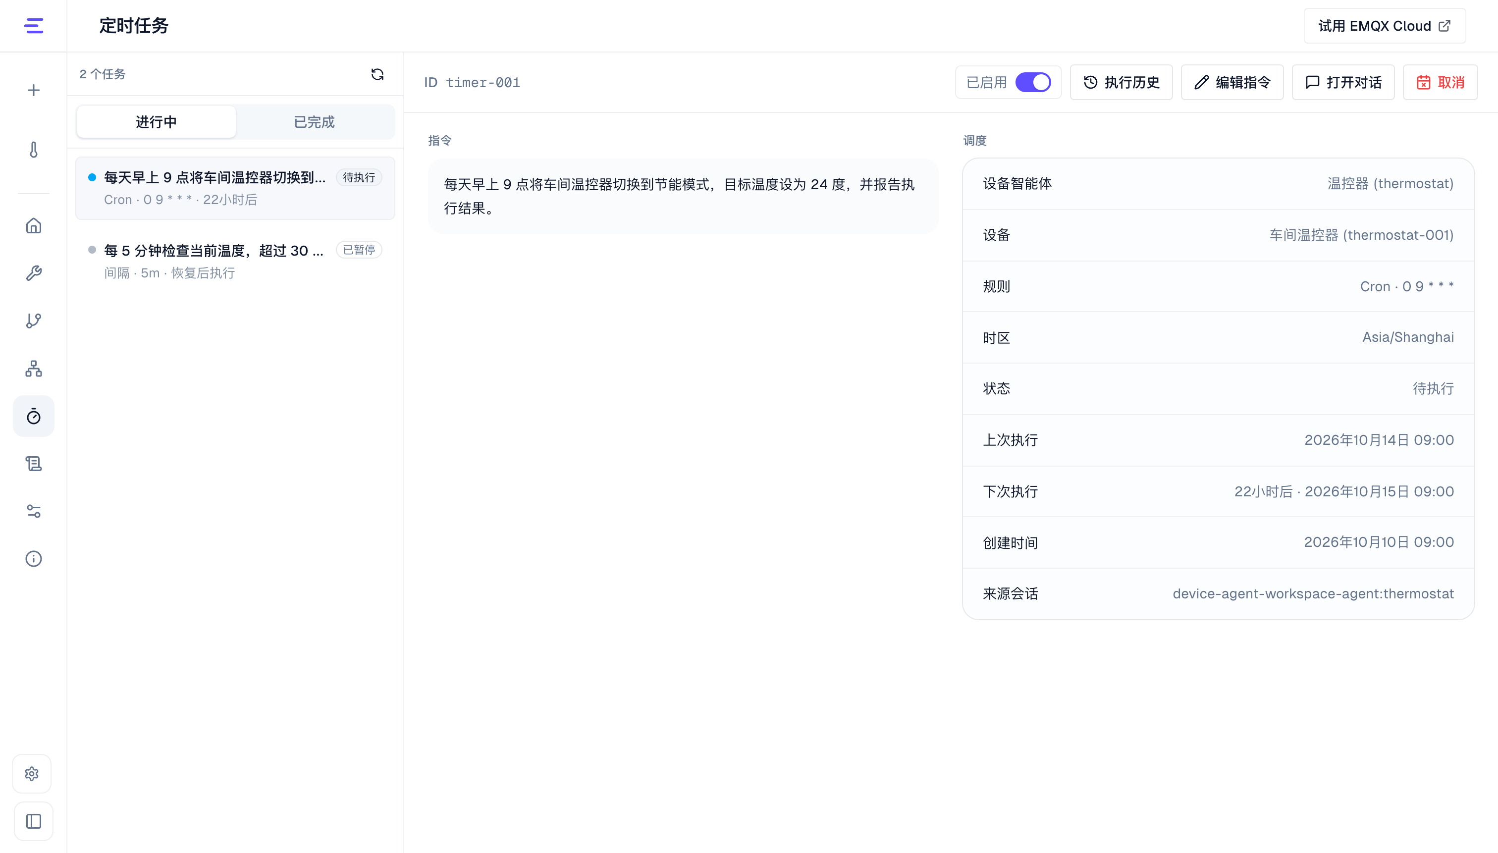Select the timer scheduled-tasks sidebar icon
The height and width of the screenshot is (853, 1498).
point(33,416)
